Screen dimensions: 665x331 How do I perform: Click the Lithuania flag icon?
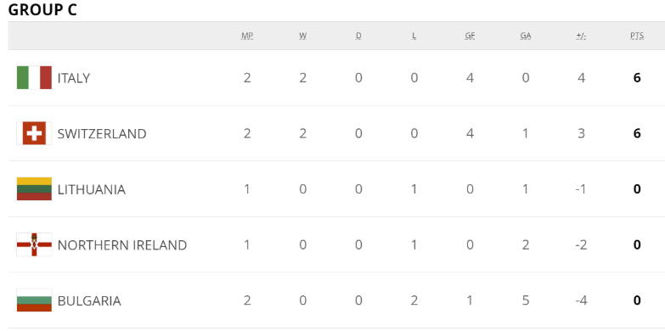(x=34, y=189)
